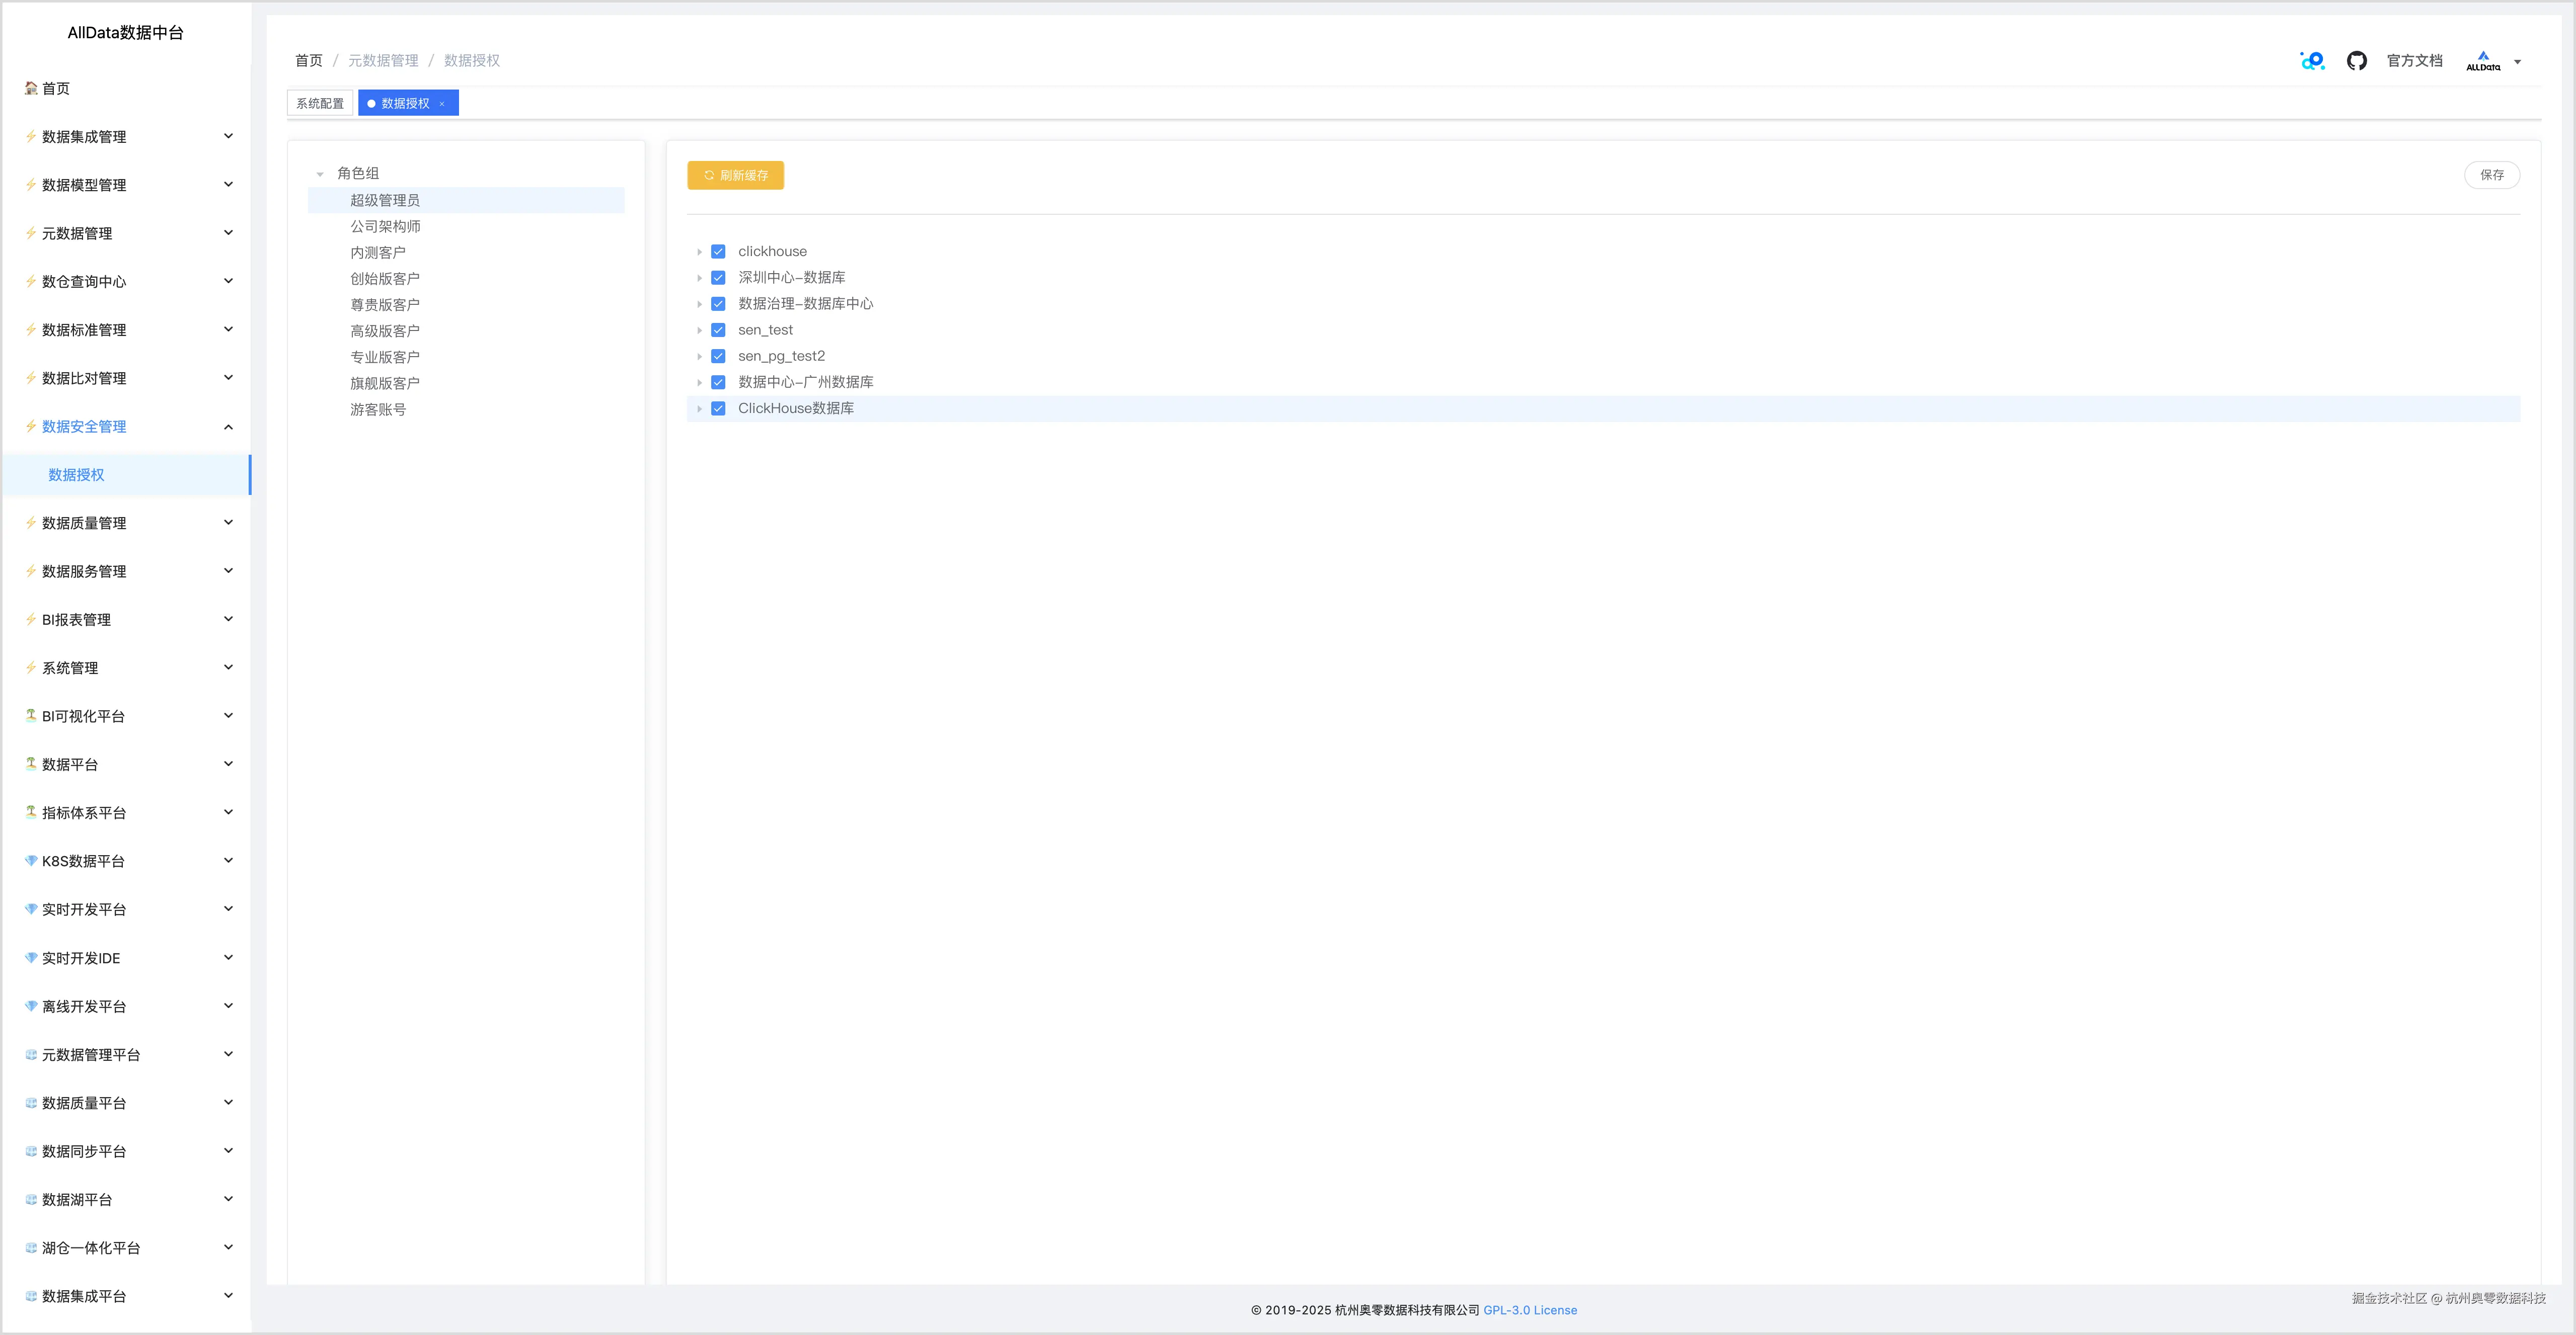
Task: Uncheck the clickhouse checkbox
Action: 718,252
